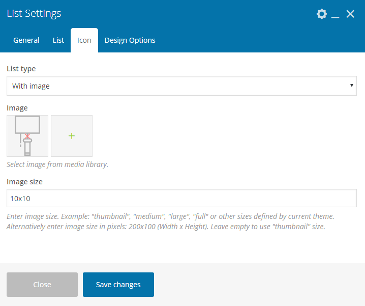Expand the List type dropdown

[x=181, y=86]
